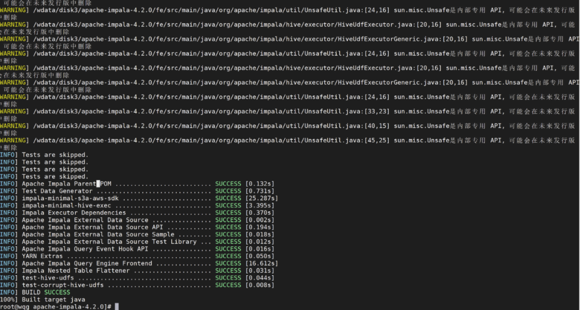Image resolution: width=580 pixels, height=310 pixels.
Task: Select 'Apache Impala Query Event Hook API' text
Action: pyautogui.click(x=85, y=249)
